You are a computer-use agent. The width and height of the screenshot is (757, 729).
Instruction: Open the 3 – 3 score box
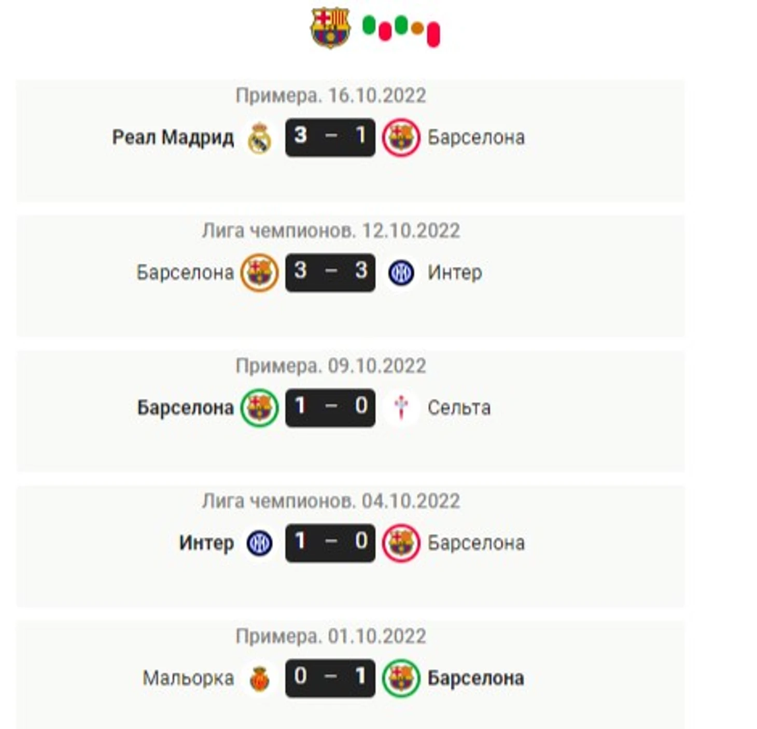click(x=330, y=273)
